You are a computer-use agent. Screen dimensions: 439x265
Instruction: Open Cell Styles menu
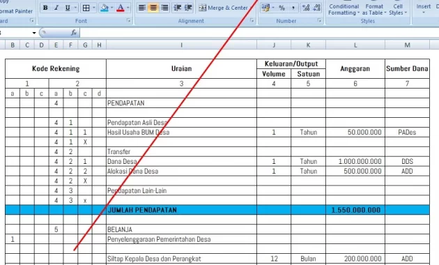click(398, 10)
